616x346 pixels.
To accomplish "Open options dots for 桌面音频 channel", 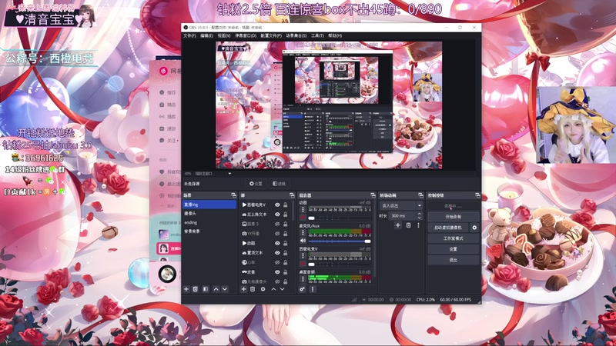I will [303, 279].
